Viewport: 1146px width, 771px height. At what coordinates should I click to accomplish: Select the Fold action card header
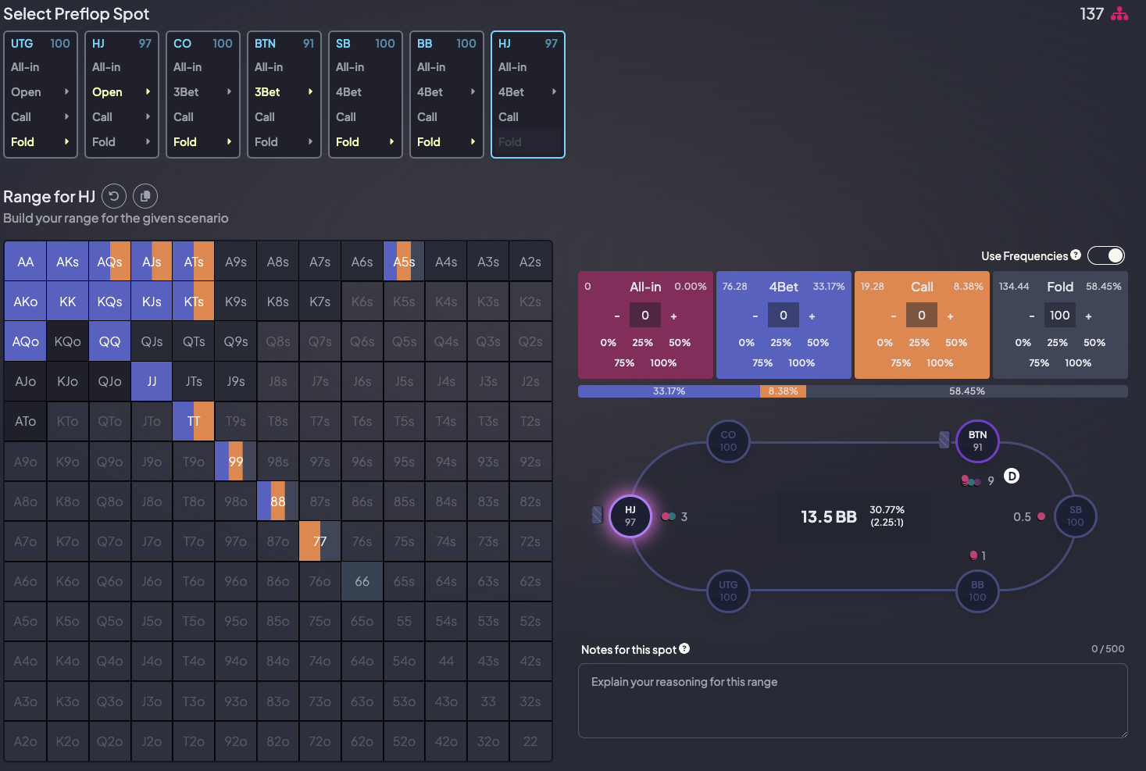[1060, 287]
